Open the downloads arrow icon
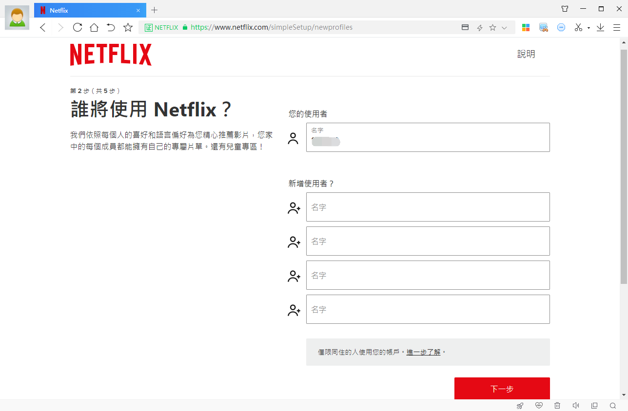 (600, 28)
